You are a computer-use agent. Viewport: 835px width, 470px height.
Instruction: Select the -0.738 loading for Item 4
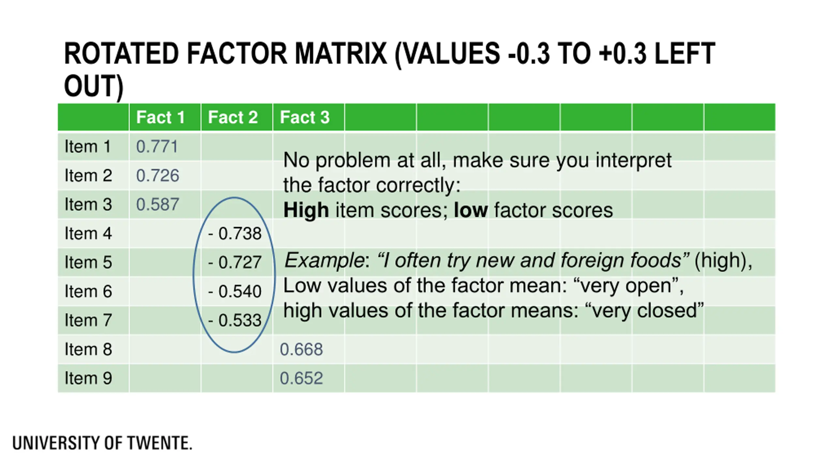tap(235, 233)
